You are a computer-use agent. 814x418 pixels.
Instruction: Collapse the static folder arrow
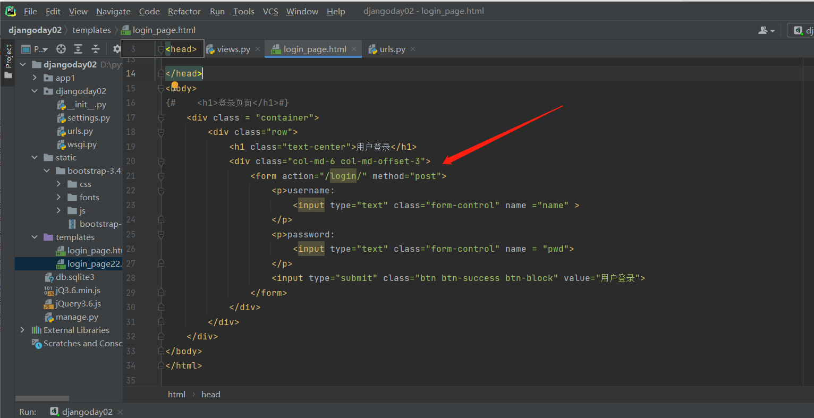pyautogui.click(x=35, y=158)
